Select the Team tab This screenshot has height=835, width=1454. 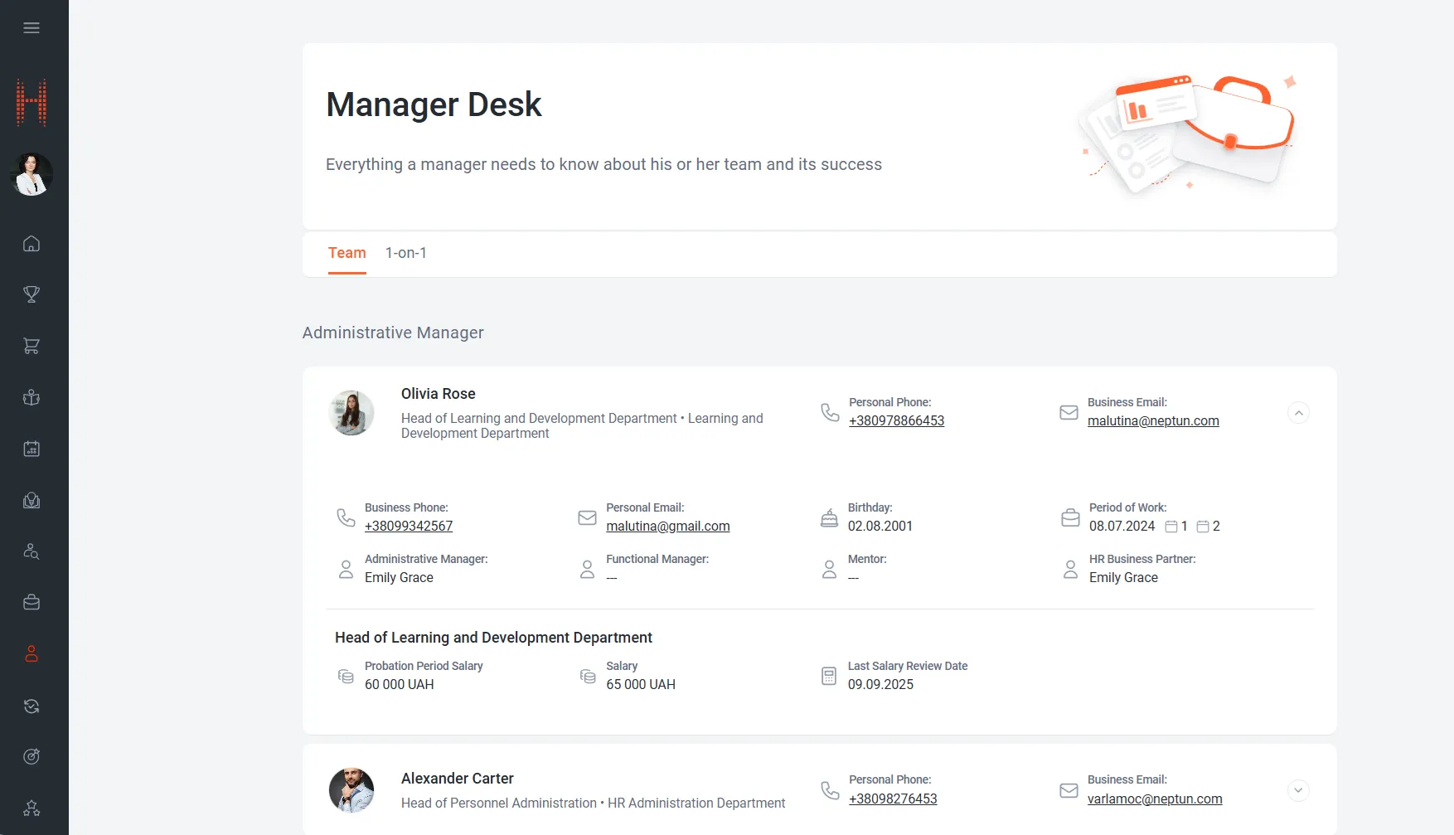pyautogui.click(x=347, y=253)
